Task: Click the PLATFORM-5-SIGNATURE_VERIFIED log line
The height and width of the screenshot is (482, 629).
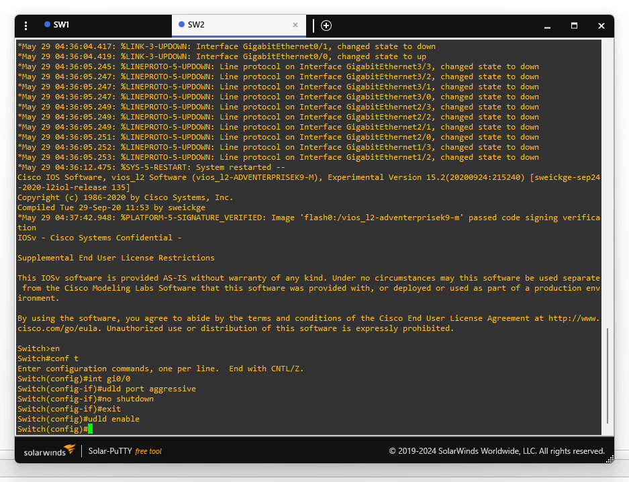Action: click(309, 223)
